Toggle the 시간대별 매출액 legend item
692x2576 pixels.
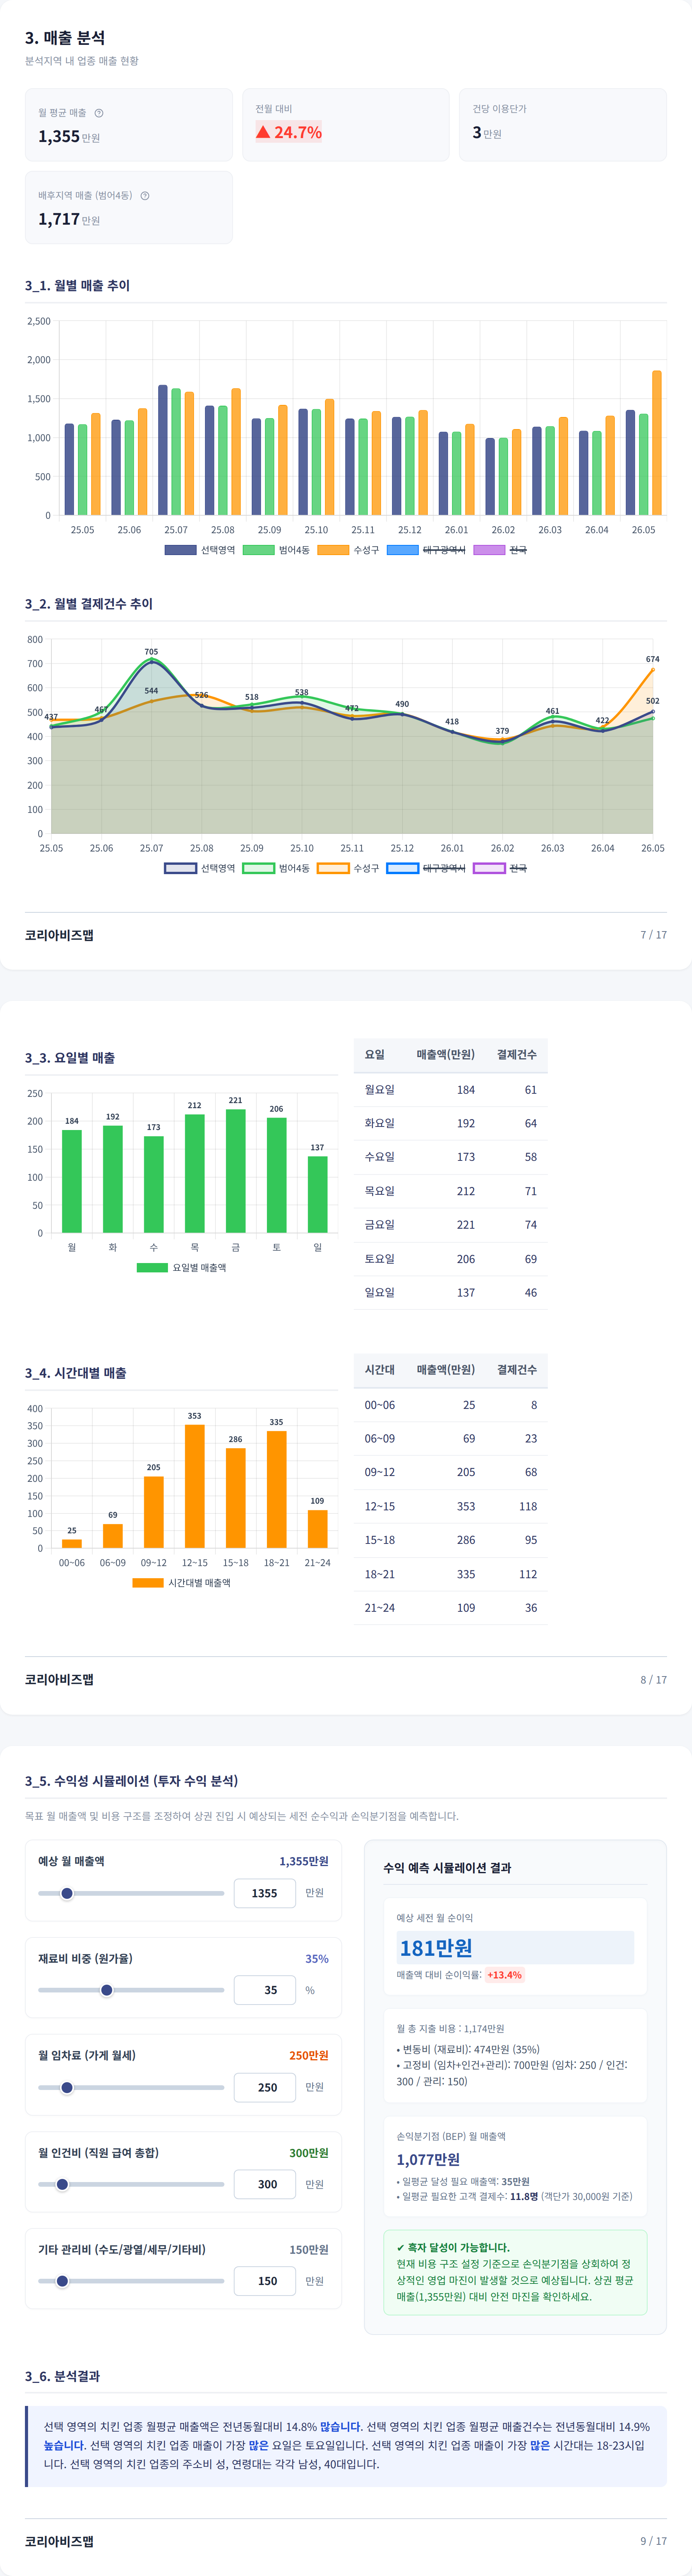coord(182,1582)
